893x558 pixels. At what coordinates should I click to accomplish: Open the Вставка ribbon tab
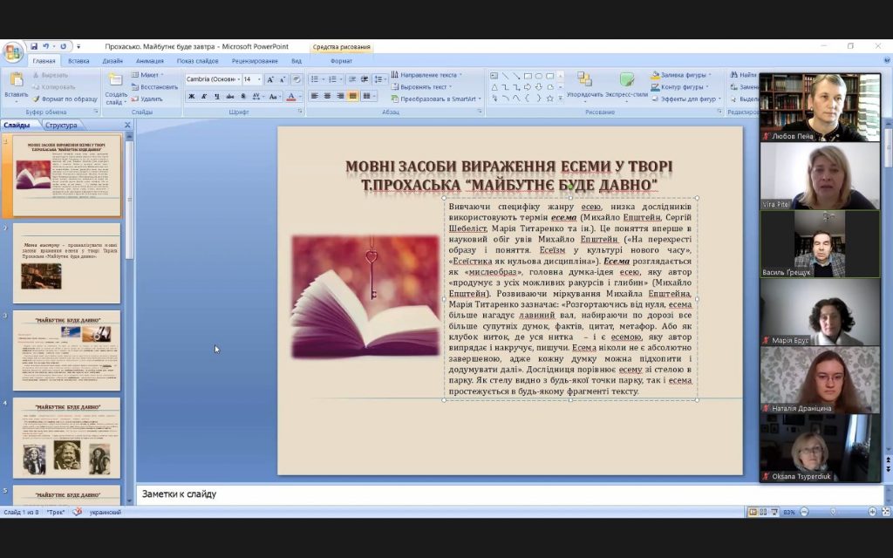click(x=78, y=61)
